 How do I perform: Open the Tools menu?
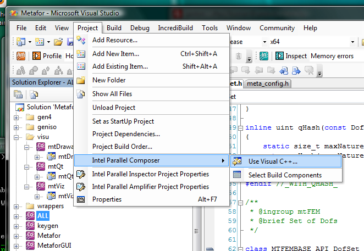point(210,28)
